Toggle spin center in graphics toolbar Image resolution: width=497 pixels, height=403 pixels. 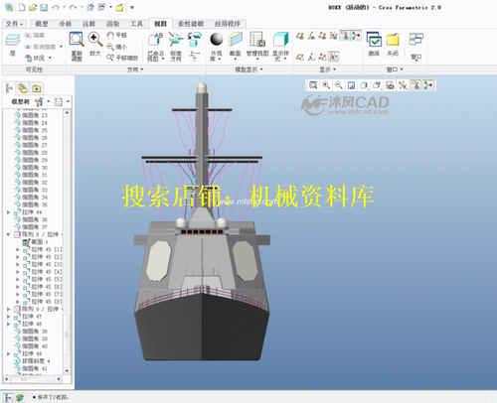(428, 85)
